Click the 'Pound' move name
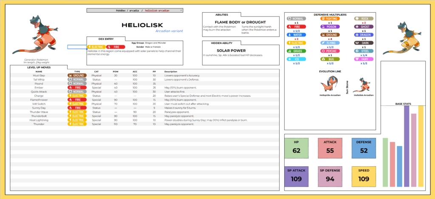 pyautogui.click(x=39, y=84)
